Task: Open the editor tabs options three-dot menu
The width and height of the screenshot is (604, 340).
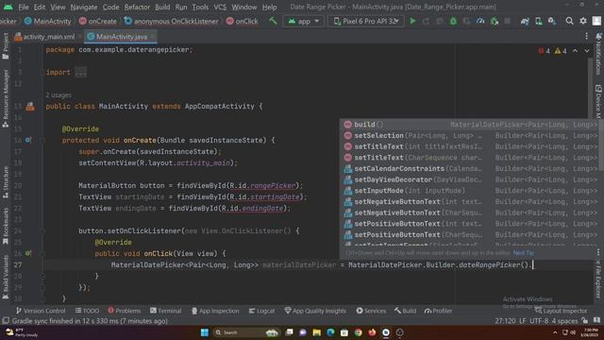Action: pyautogui.click(x=586, y=36)
